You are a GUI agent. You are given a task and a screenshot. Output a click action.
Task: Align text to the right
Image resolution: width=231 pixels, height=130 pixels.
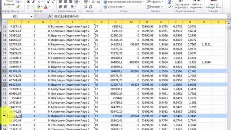[x=71, y=2]
